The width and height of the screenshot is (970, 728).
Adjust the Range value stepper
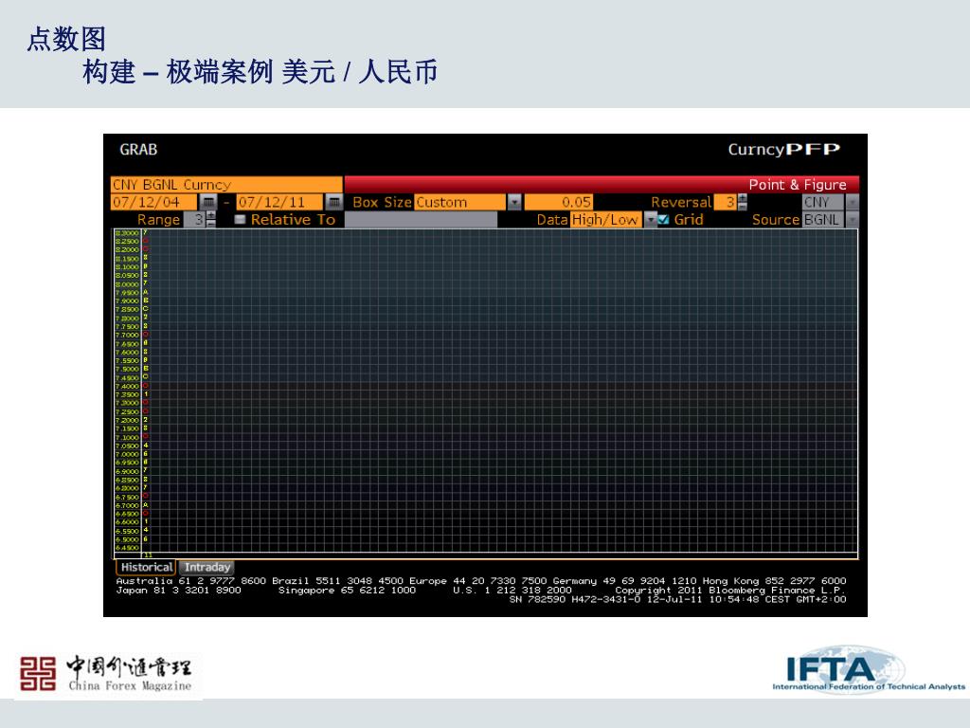coord(211,219)
